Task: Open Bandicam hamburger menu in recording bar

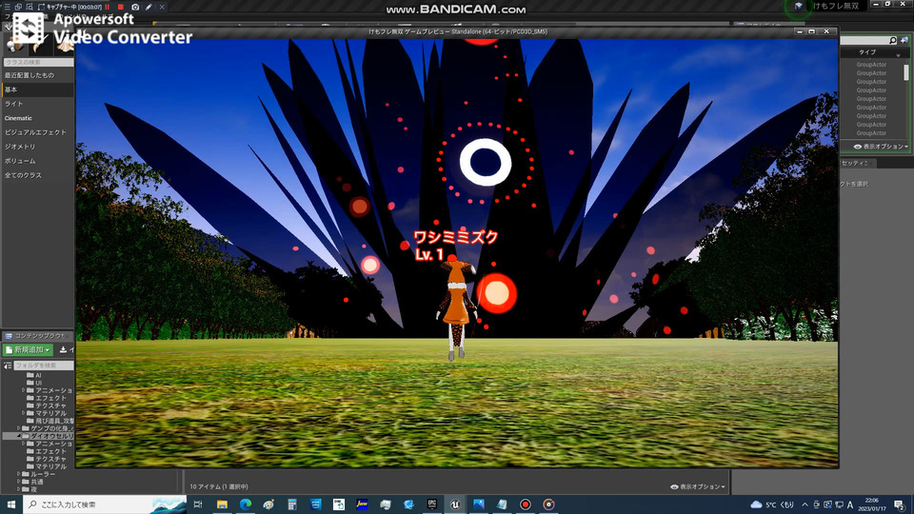Action: coord(7,7)
